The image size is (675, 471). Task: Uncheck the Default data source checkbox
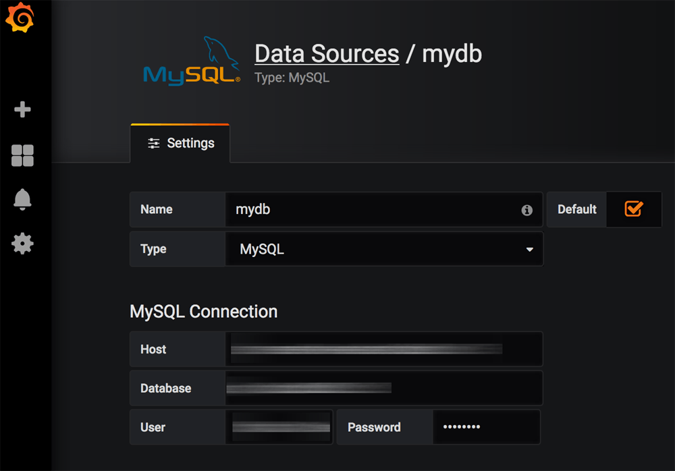tap(634, 209)
